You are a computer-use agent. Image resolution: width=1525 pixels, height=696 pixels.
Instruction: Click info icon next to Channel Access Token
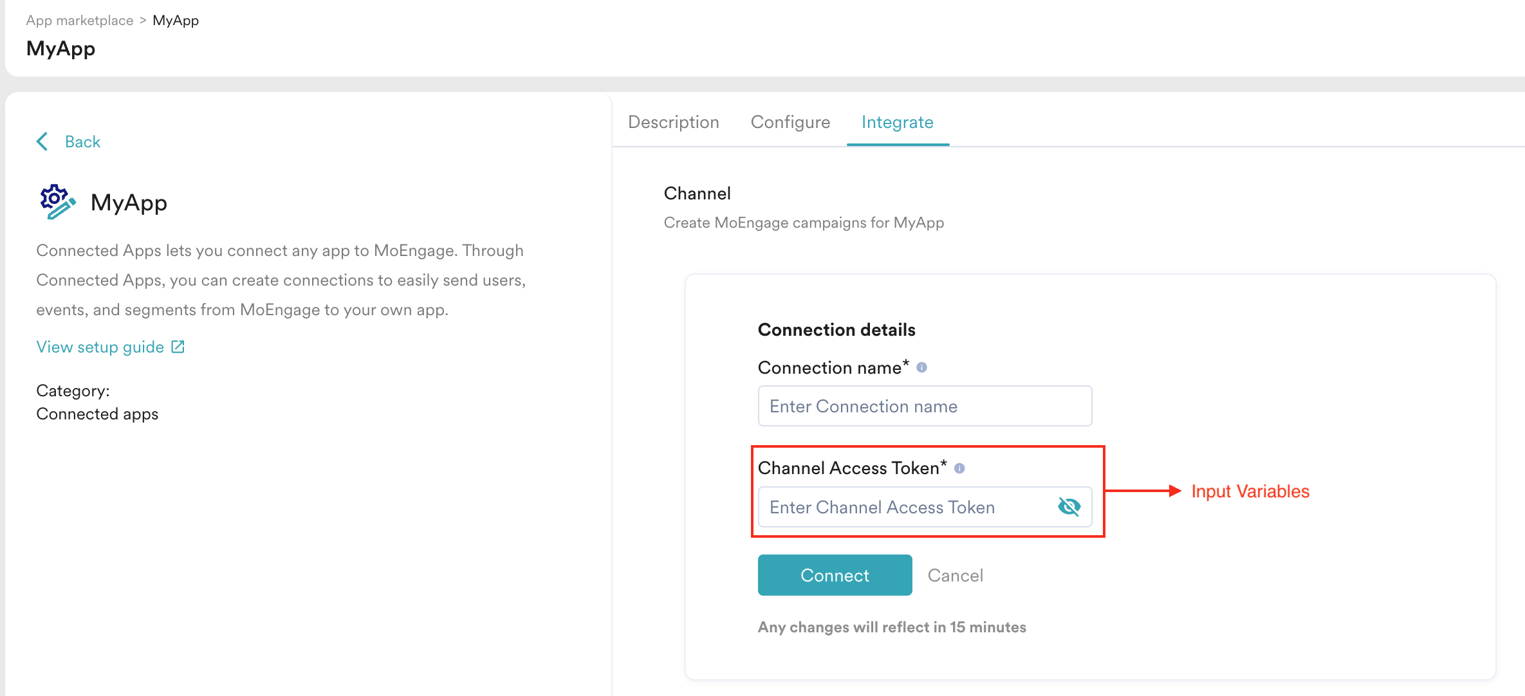click(x=959, y=468)
